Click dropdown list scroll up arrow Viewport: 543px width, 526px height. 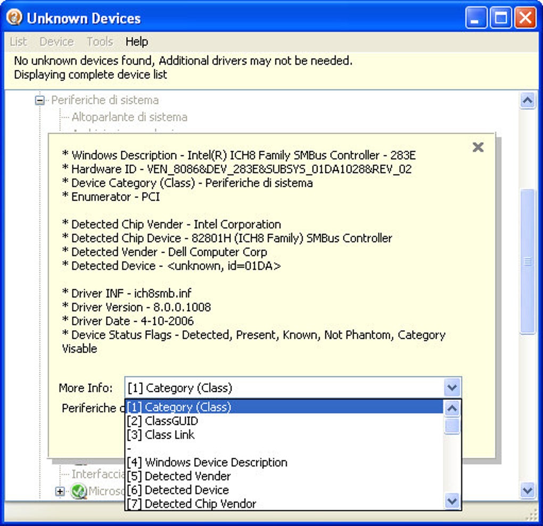pos(452,408)
